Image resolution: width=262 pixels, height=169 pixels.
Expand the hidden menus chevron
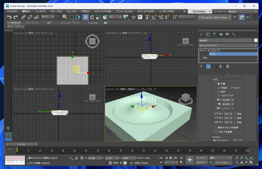(184, 11)
